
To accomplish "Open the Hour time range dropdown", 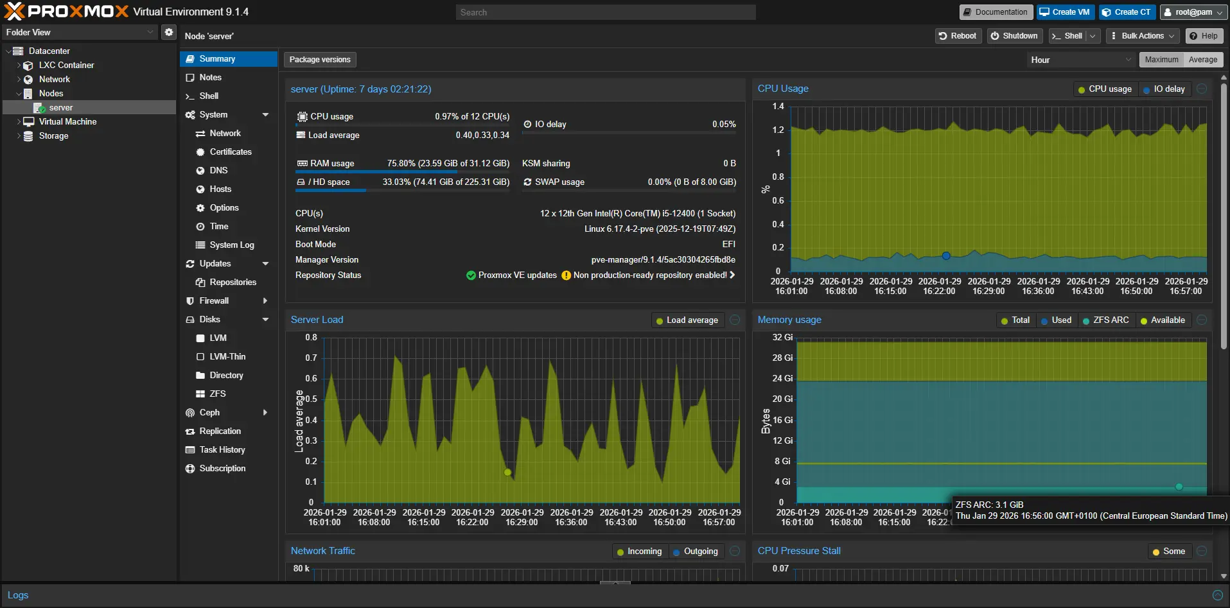I will tap(1080, 59).
